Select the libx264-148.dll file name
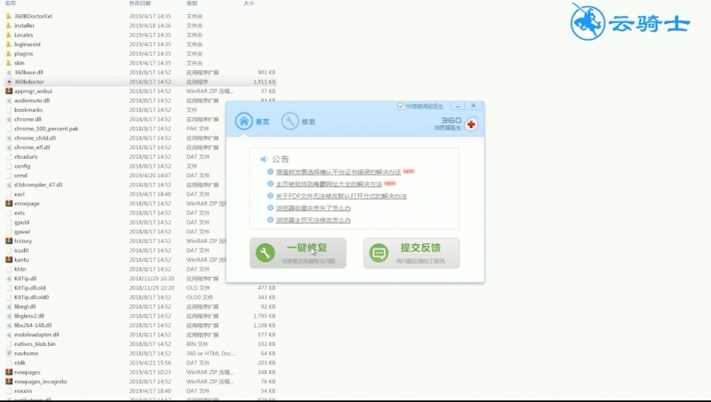This screenshot has width=711, height=402. pyautogui.click(x=33, y=325)
